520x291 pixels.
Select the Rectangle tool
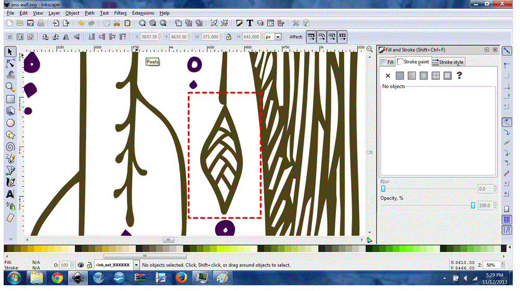(x=10, y=99)
